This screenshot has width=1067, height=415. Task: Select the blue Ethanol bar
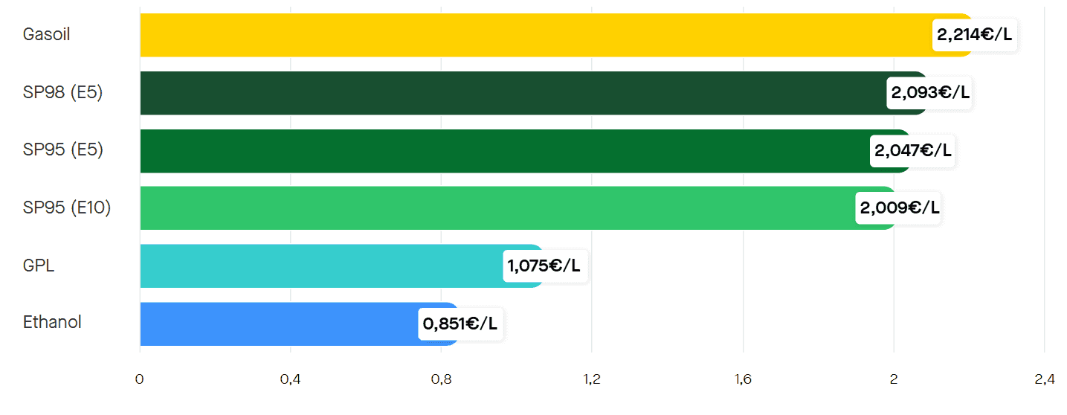click(279, 324)
